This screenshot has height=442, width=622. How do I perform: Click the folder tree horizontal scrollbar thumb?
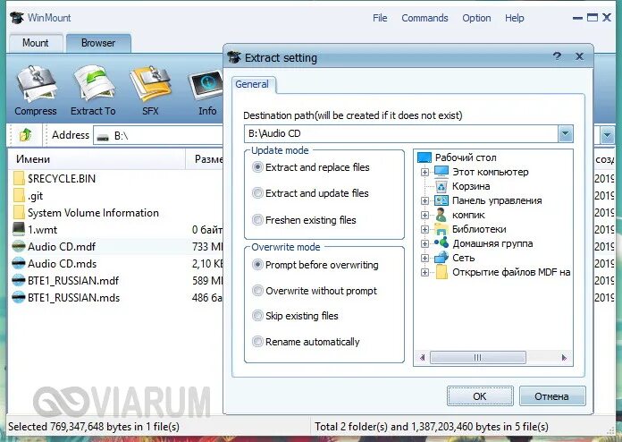coord(477,357)
